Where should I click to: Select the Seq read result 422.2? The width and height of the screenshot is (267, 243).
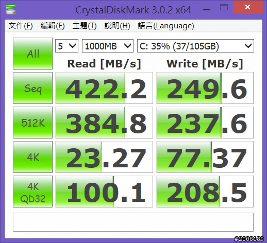104,88
